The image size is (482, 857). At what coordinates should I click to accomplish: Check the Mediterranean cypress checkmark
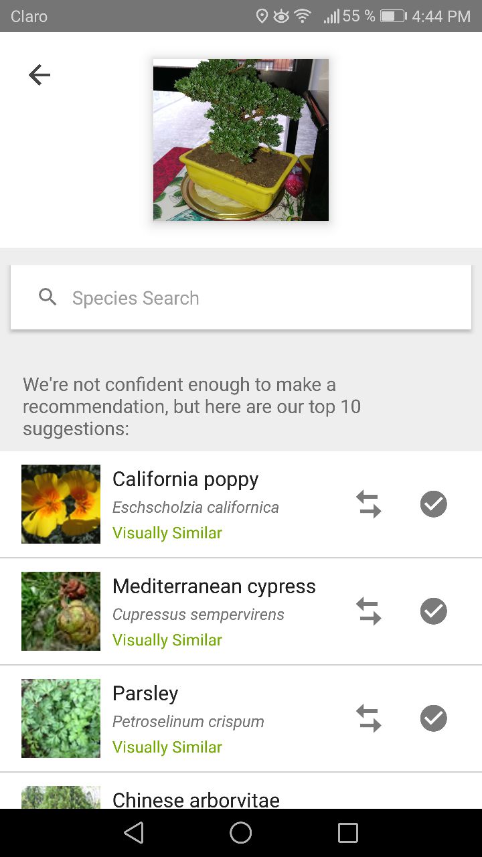pyautogui.click(x=433, y=611)
